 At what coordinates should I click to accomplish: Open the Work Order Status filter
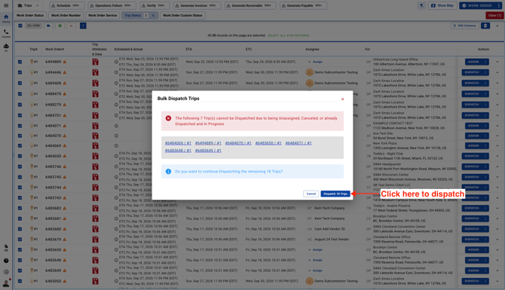coord(30,16)
